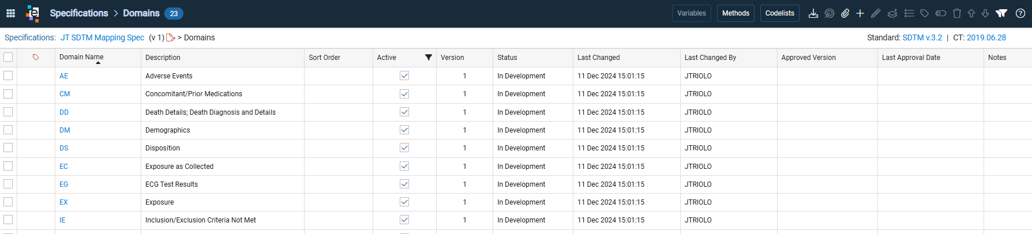Click the add layers stack icon
This screenshot has height=234, width=1032.
[892, 13]
